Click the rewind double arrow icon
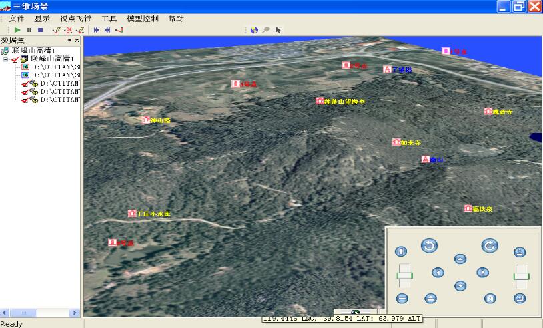The image size is (543, 328). pos(107,30)
